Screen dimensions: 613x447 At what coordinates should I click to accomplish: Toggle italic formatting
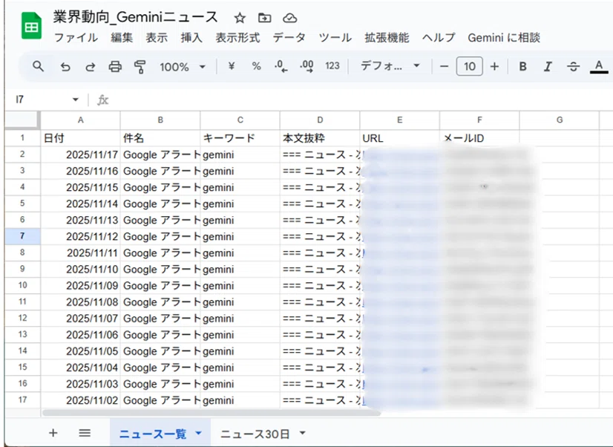pos(548,67)
